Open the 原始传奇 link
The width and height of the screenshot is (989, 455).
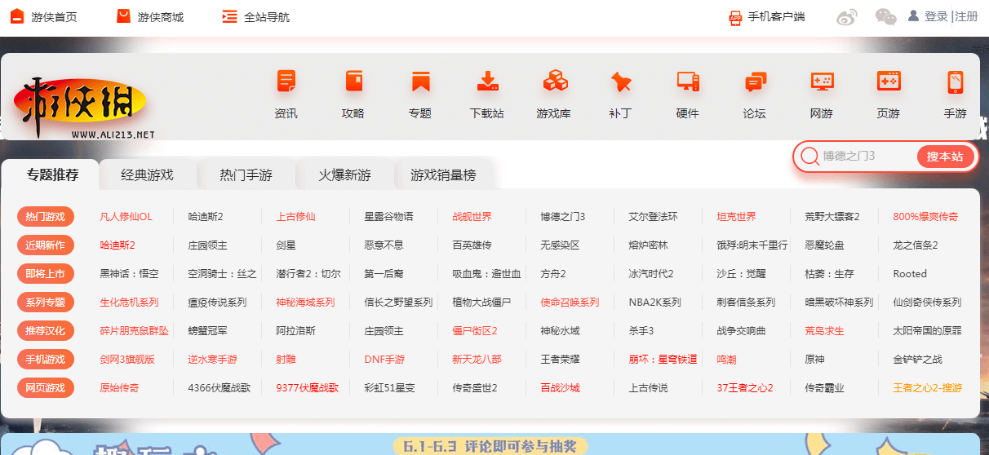119,388
